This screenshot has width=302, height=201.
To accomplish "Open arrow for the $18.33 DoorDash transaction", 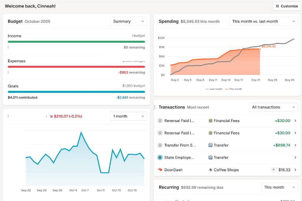I will (x=295, y=170).
